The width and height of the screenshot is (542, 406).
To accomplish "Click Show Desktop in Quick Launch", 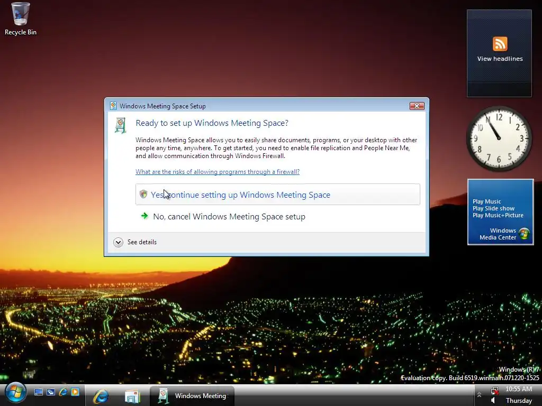I will click(38, 392).
